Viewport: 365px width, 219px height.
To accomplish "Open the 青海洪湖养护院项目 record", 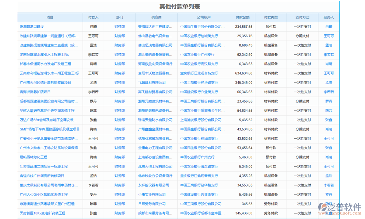I will [40, 92].
